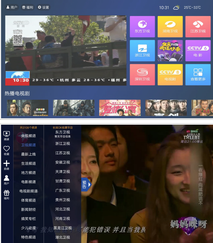Image resolution: width=213 pixels, height=243 pixels.
Task: Select the 福利 gift sidebar icon
Action: [6, 195]
